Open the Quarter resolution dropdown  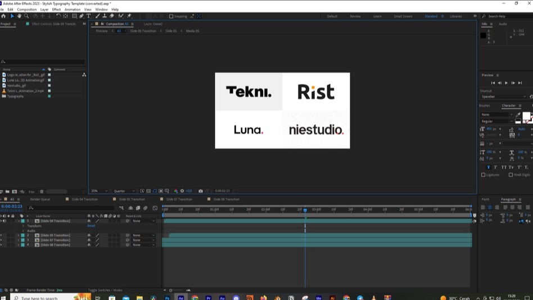click(124, 191)
